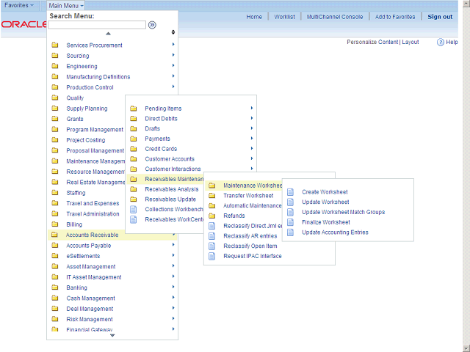Image resolution: width=470 pixels, height=352 pixels.
Task: Open the Supply Planning menu
Action: [x=87, y=109]
